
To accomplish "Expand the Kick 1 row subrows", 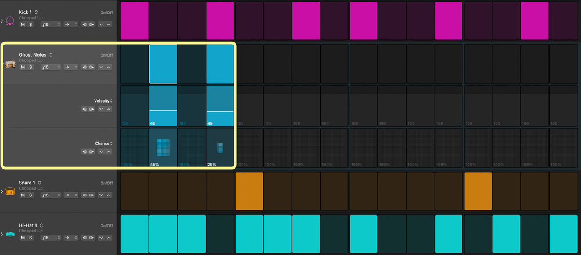I will (x=2, y=21).
